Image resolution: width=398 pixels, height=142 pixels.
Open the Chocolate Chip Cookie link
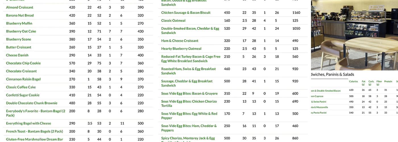click(23, 63)
